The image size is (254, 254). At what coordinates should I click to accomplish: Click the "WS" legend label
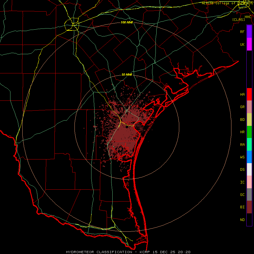click(242, 157)
